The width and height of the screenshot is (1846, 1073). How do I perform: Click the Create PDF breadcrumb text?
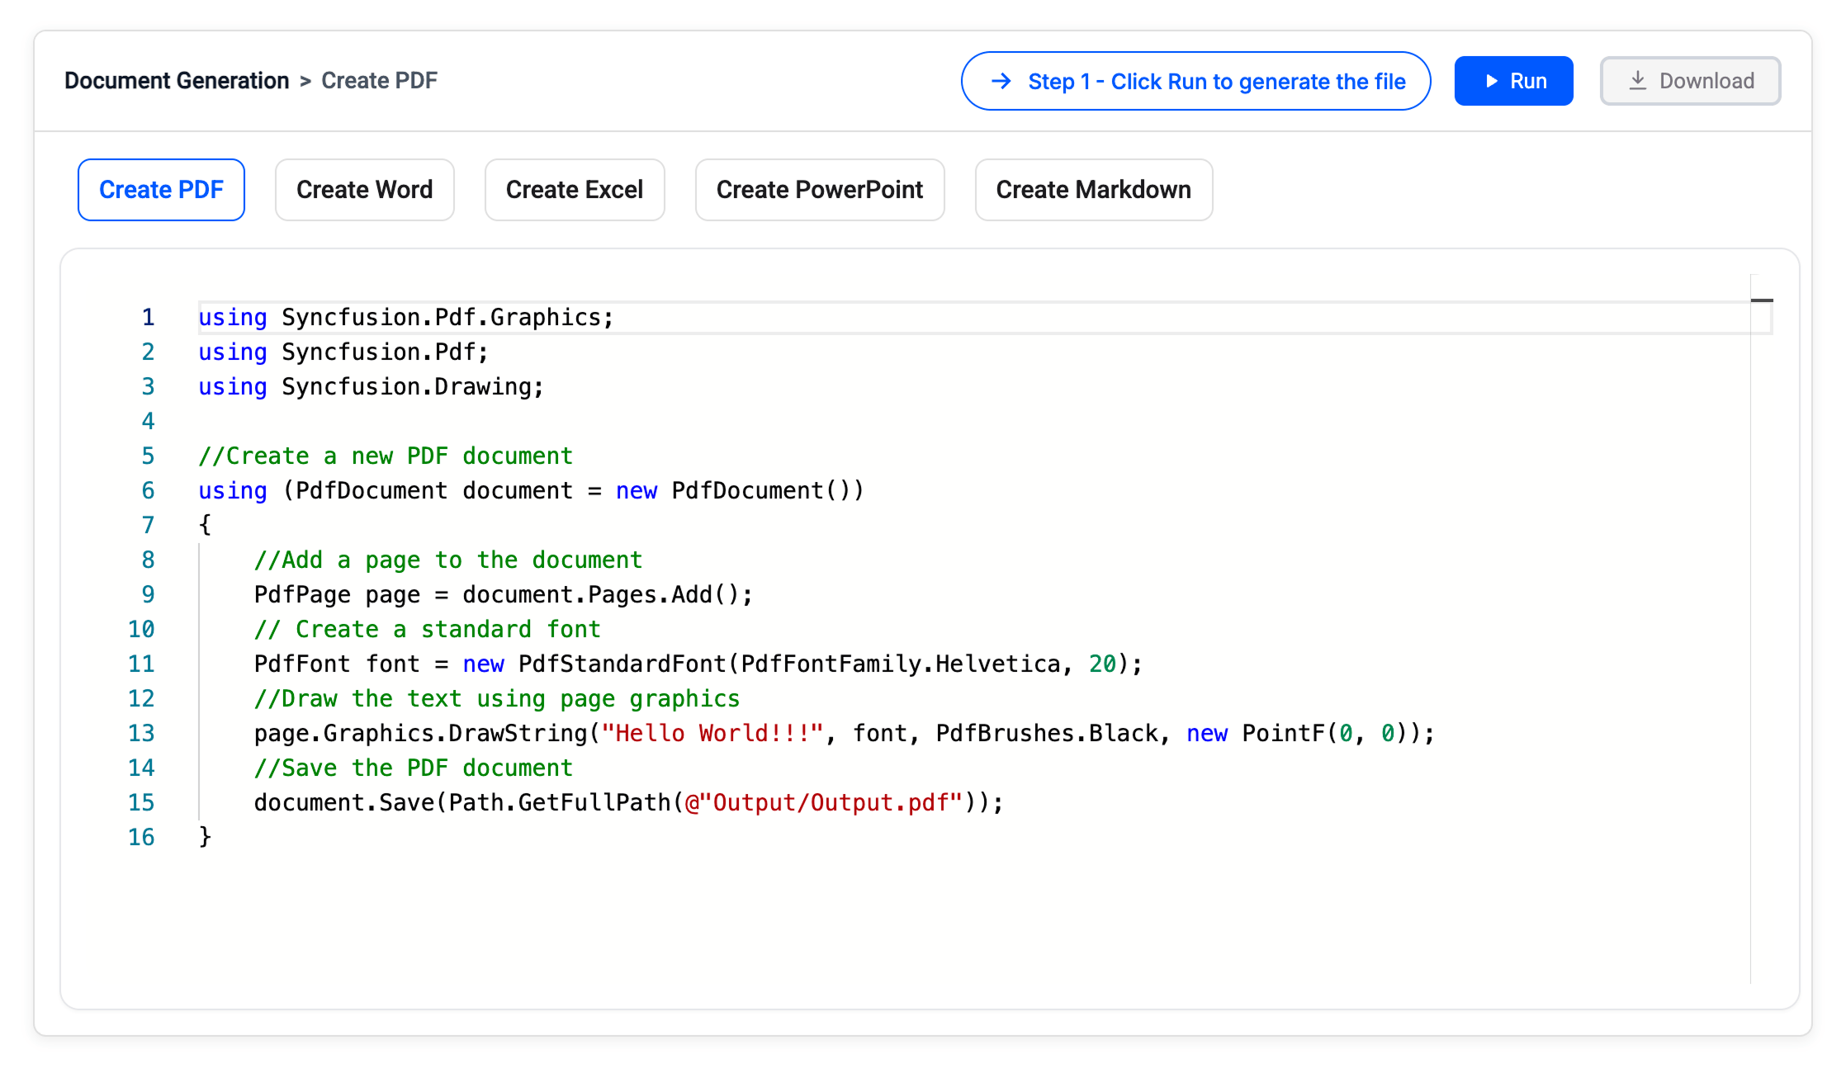point(379,81)
